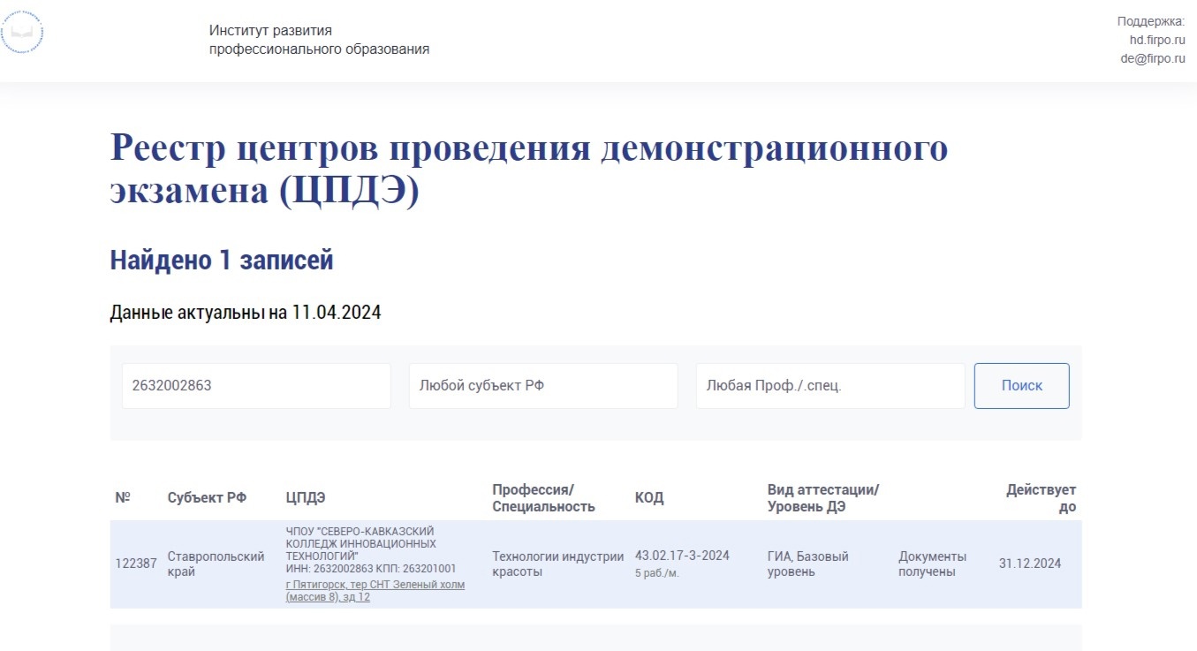Click the de@firpo.ru support email

tap(1153, 58)
